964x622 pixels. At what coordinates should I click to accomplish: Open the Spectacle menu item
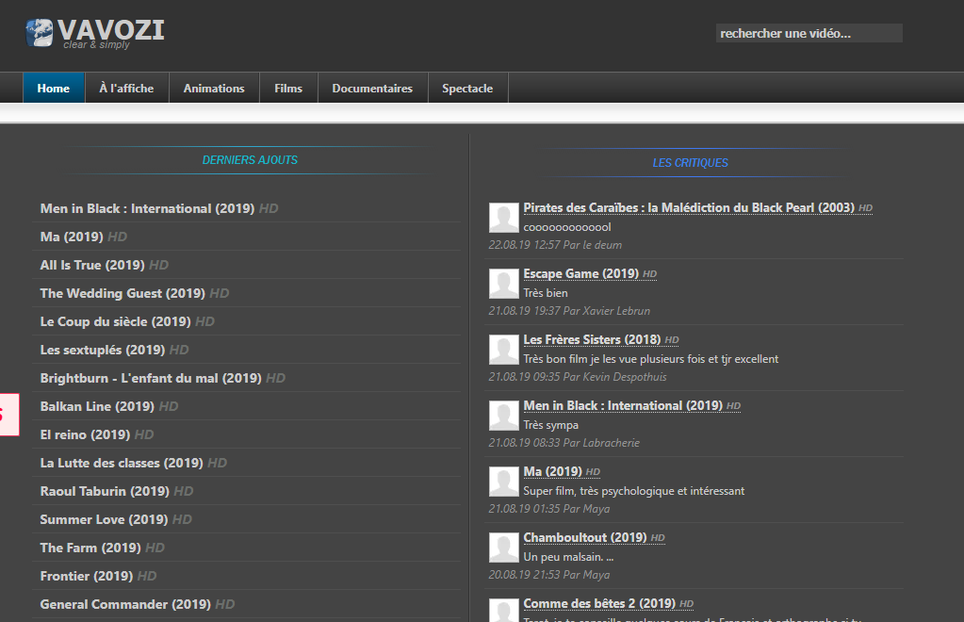[467, 88]
